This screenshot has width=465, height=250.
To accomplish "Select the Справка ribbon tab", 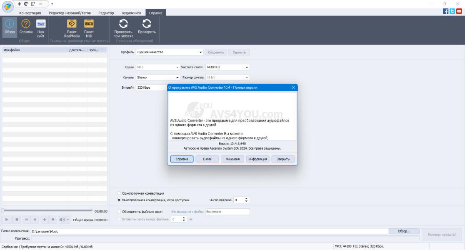I will click(x=155, y=13).
